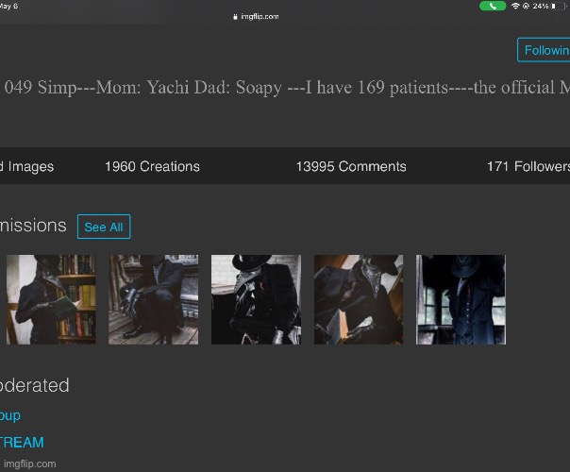This screenshot has height=472, width=570.
Task: Open the third submission thumbnail
Action: tap(256, 299)
